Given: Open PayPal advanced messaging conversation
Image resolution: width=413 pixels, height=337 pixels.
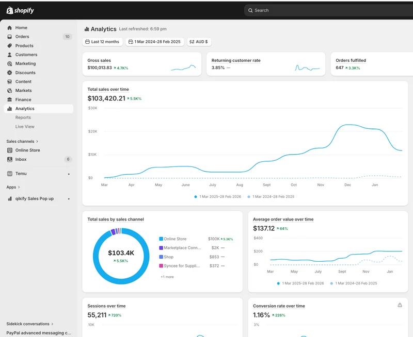Looking at the screenshot, I should (39, 333).
